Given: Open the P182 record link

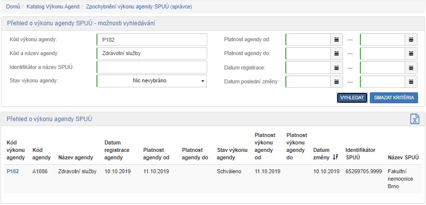Looking at the screenshot, I should (x=12, y=171).
